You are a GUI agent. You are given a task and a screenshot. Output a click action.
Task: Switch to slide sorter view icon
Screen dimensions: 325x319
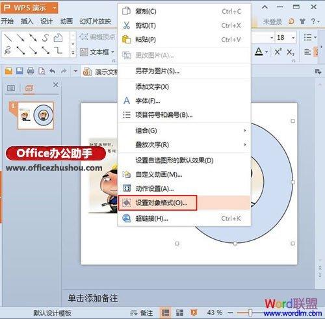[179, 313]
